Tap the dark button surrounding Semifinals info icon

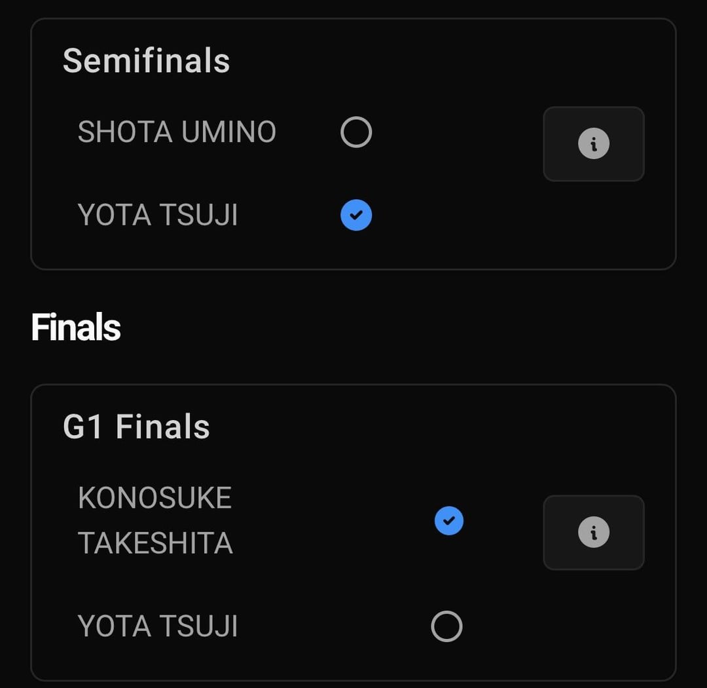coord(593,143)
